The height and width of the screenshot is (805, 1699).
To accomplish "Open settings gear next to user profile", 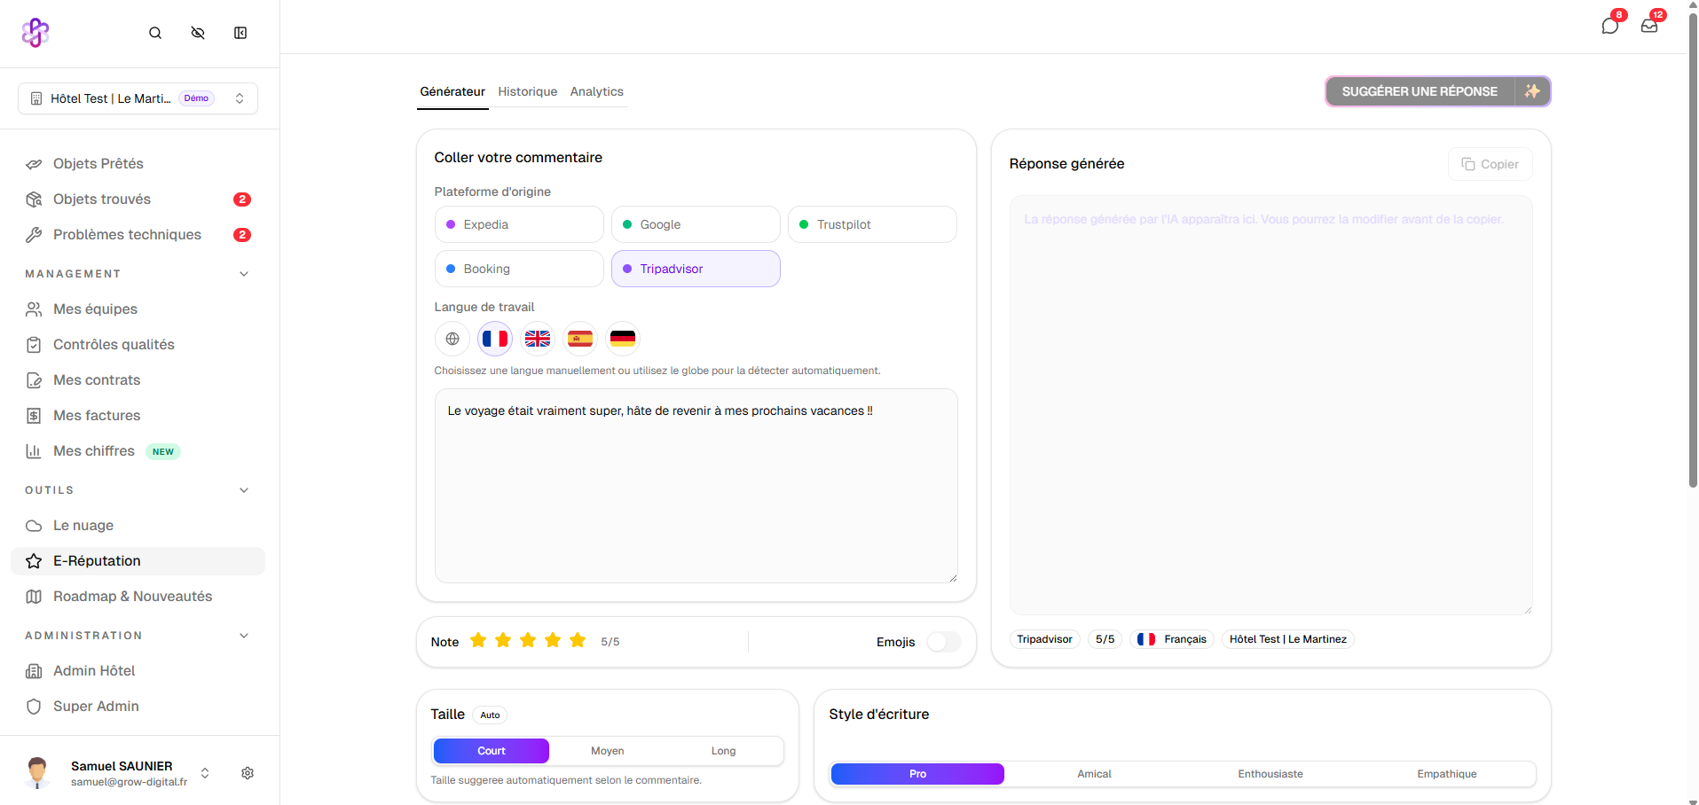I will tap(248, 773).
